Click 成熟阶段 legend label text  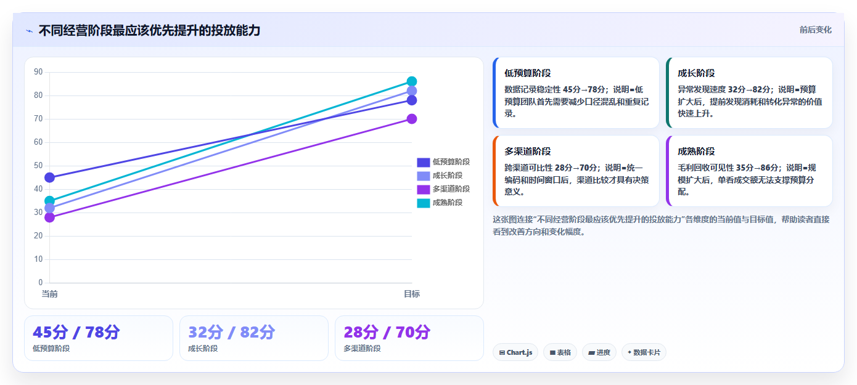pyautogui.click(x=448, y=203)
